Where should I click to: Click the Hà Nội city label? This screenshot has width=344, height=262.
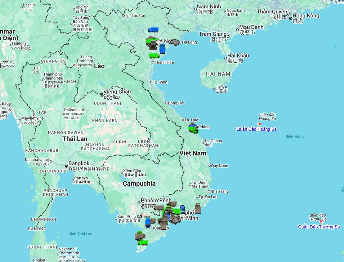pos(166,41)
